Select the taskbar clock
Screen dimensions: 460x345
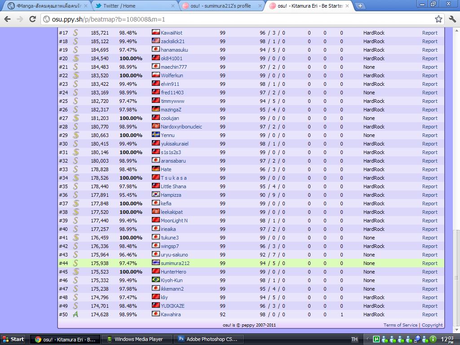pos(447,340)
